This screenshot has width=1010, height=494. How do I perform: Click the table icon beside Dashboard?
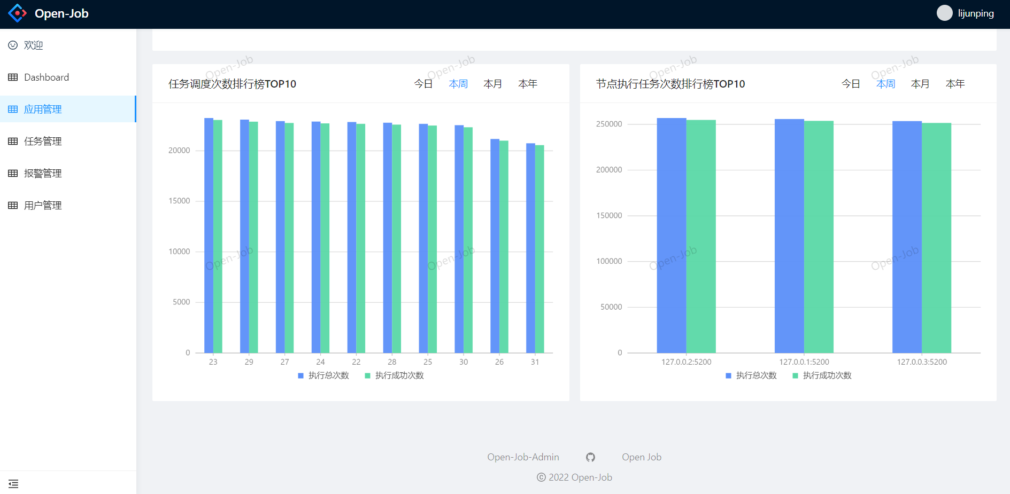click(13, 77)
